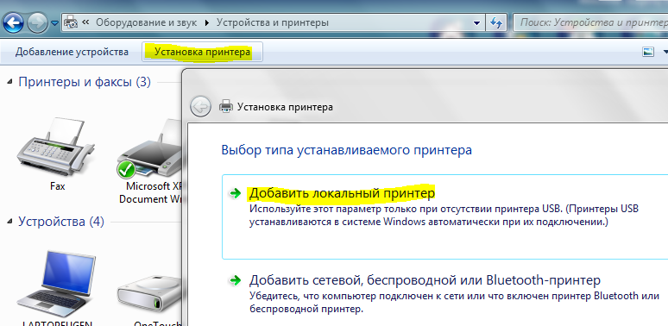Focus the Поиск: Устройства и принтеры search box
This screenshot has width=668, height=326.
591,22
